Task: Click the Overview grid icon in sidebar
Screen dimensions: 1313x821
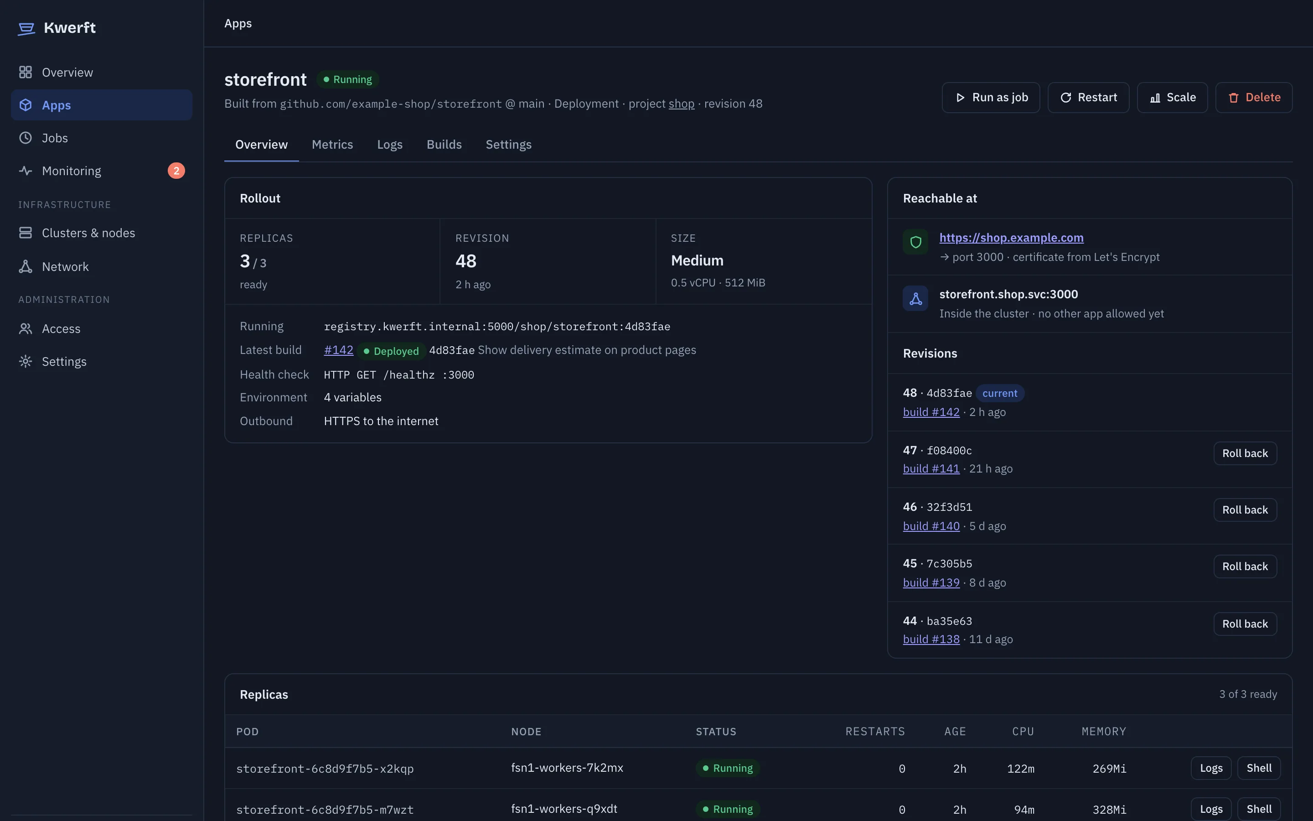Action: (26, 72)
